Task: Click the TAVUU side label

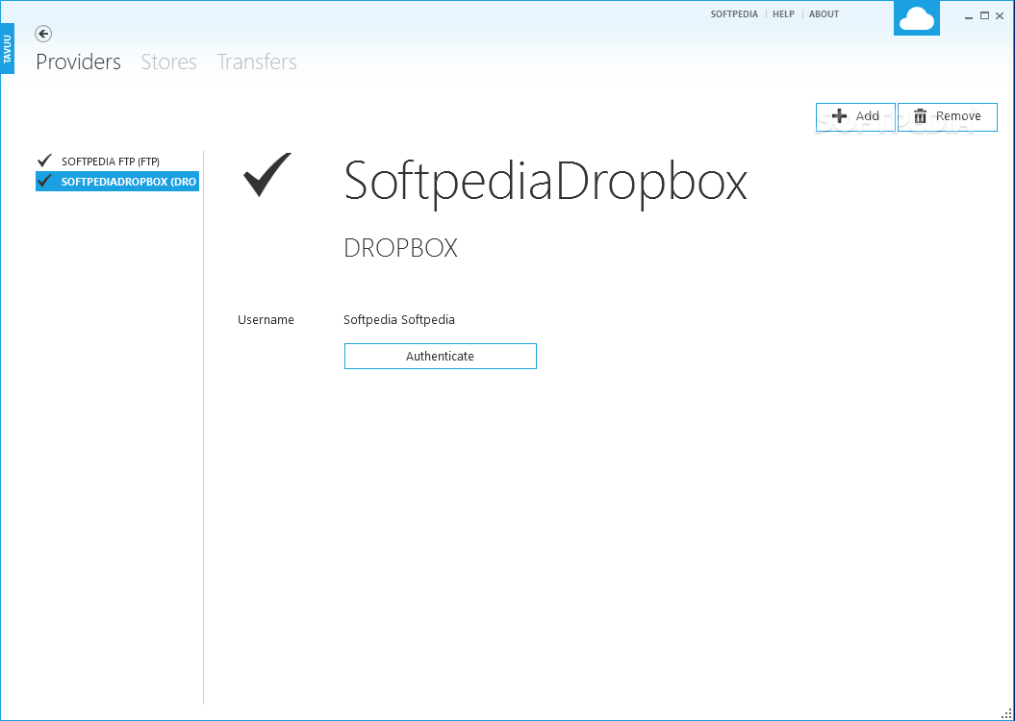Action: (x=7, y=49)
